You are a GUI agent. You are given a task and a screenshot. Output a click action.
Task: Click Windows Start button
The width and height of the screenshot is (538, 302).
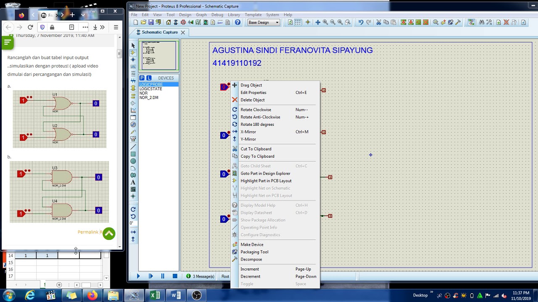(x=9, y=296)
